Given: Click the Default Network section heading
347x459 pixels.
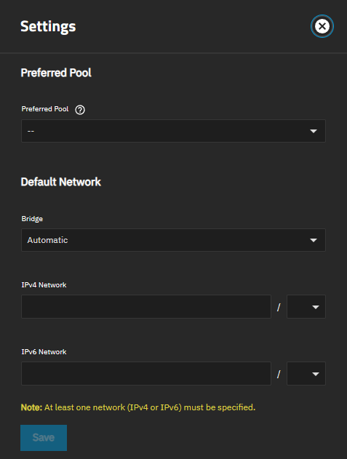Looking at the screenshot, I should tap(60, 182).
